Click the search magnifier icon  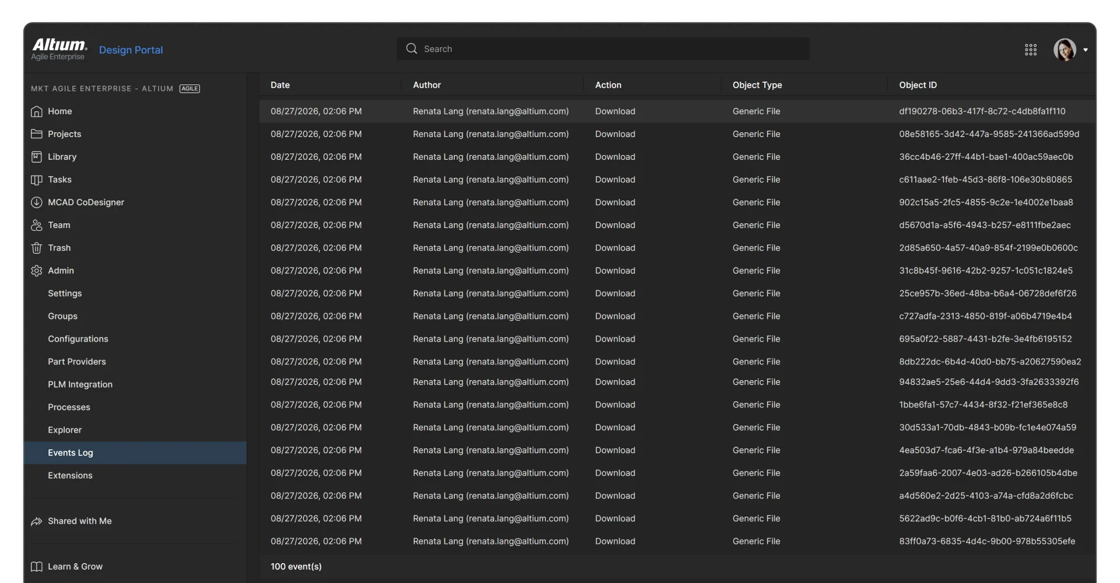click(x=412, y=49)
